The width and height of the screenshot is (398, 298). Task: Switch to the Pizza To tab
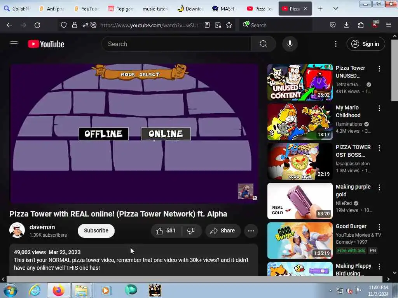[x=260, y=9]
